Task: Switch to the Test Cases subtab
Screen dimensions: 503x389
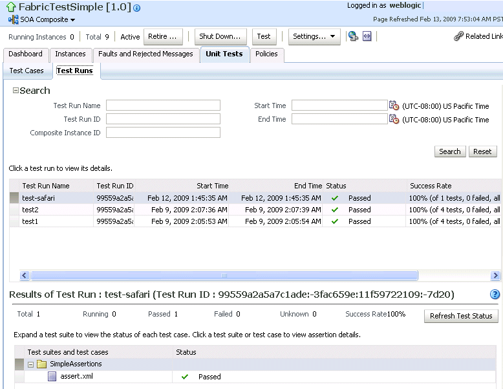Action: 27,71
